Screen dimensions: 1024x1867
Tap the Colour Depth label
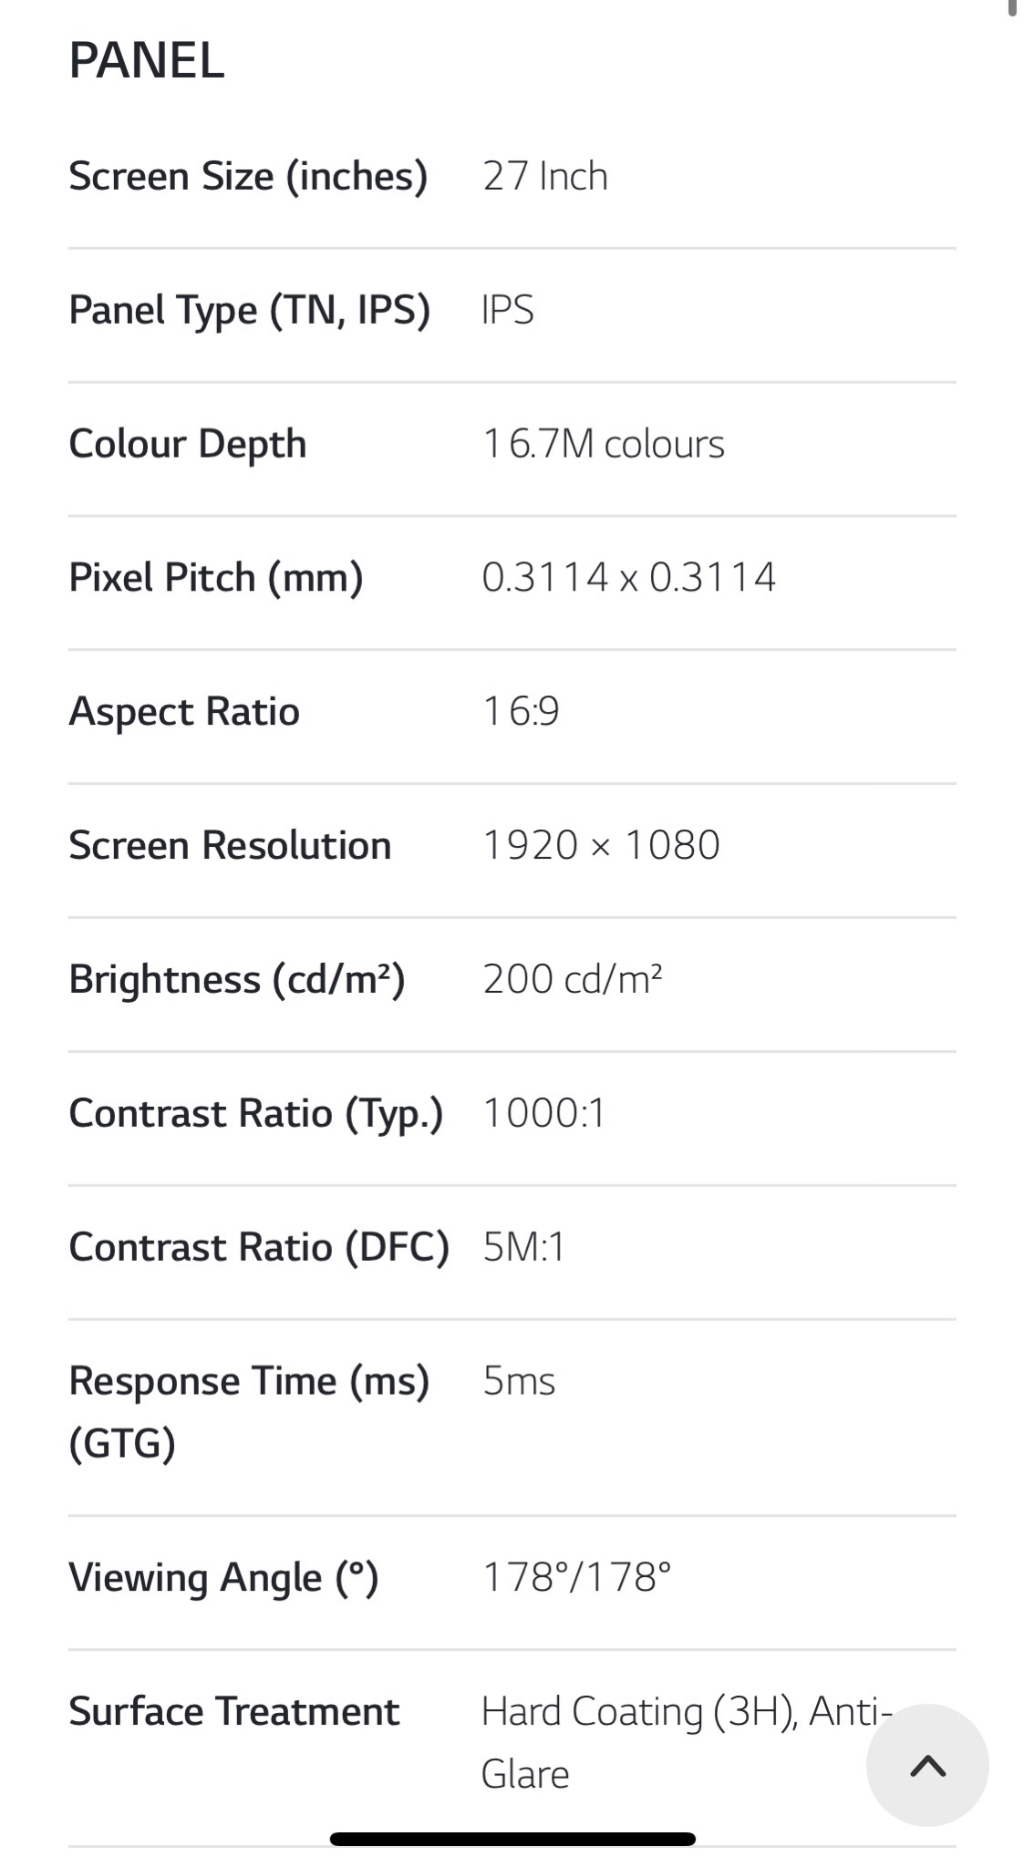pos(188,444)
